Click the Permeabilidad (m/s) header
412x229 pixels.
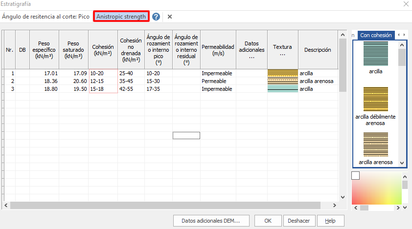tap(218, 50)
